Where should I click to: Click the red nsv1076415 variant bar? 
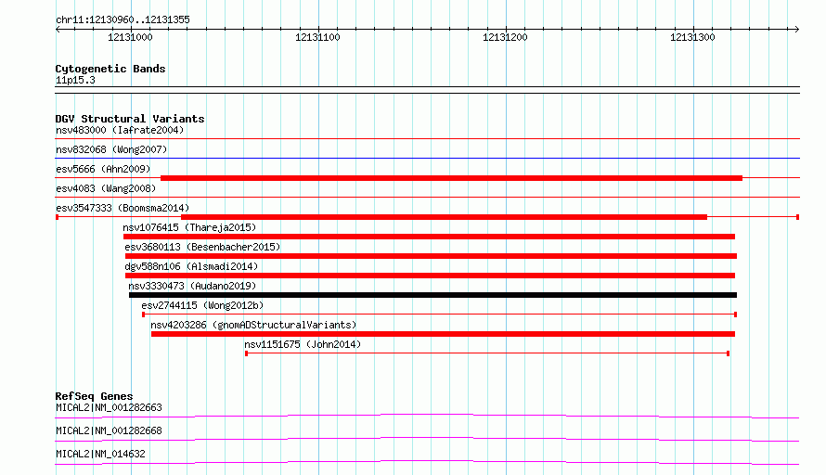tap(429, 237)
